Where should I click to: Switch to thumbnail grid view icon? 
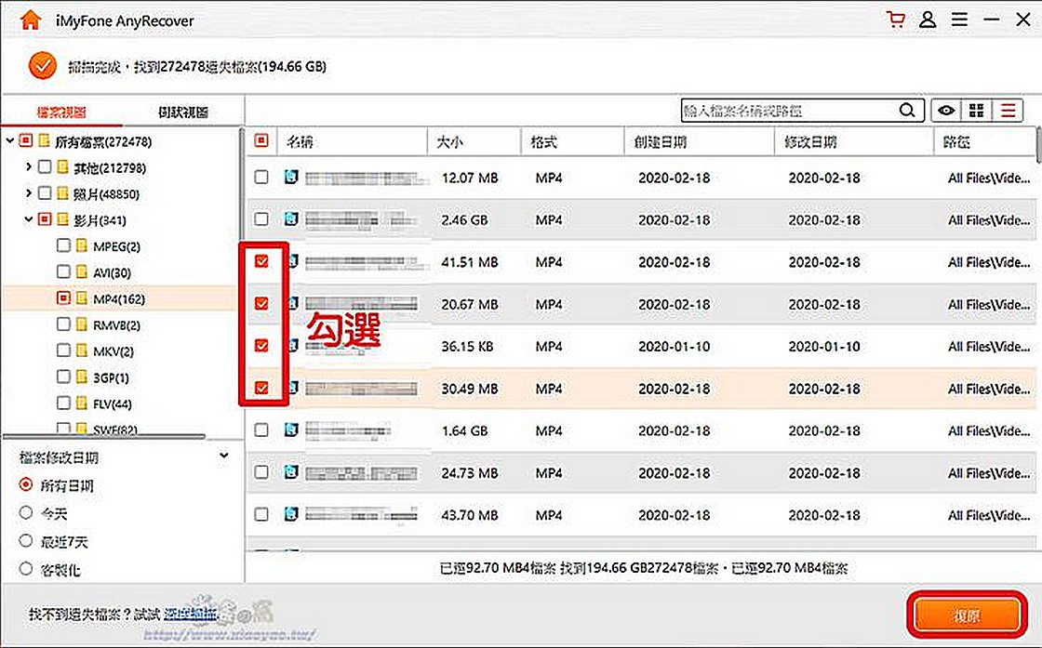point(977,110)
